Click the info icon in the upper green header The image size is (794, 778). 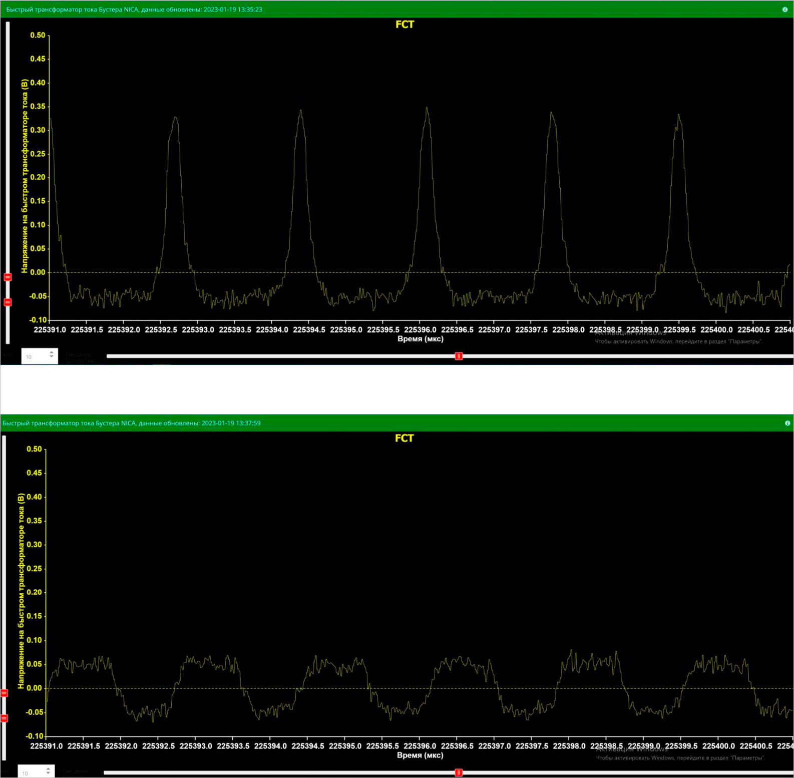pyautogui.click(x=784, y=10)
